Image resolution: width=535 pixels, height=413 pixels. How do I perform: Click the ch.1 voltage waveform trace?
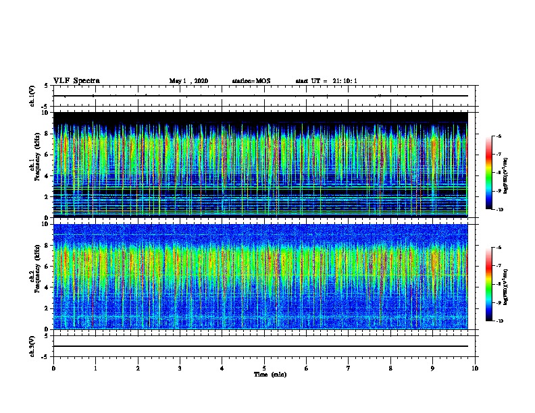pos(261,96)
